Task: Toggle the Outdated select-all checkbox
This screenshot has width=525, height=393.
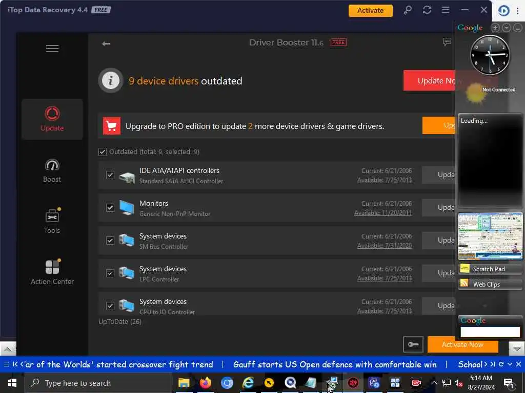Action: tap(103, 151)
